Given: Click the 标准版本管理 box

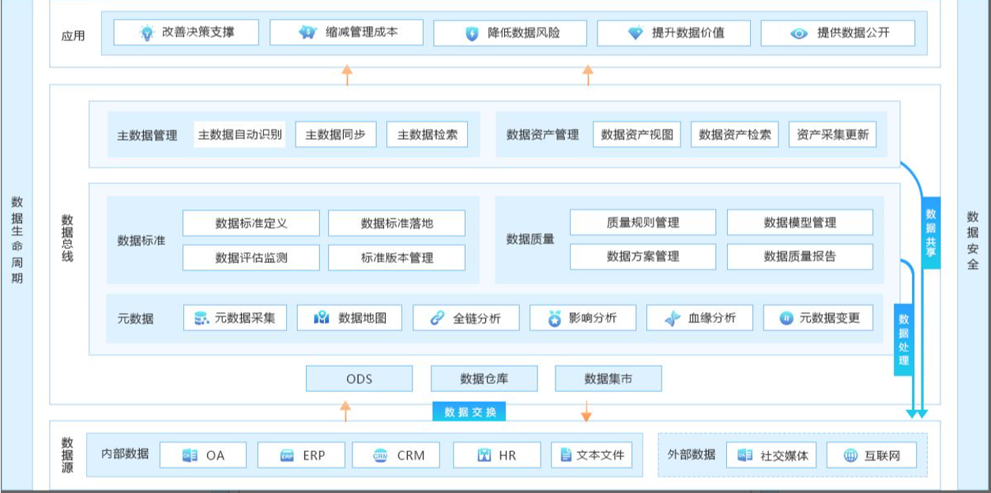Looking at the screenshot, I should click(x=397, y=258).
